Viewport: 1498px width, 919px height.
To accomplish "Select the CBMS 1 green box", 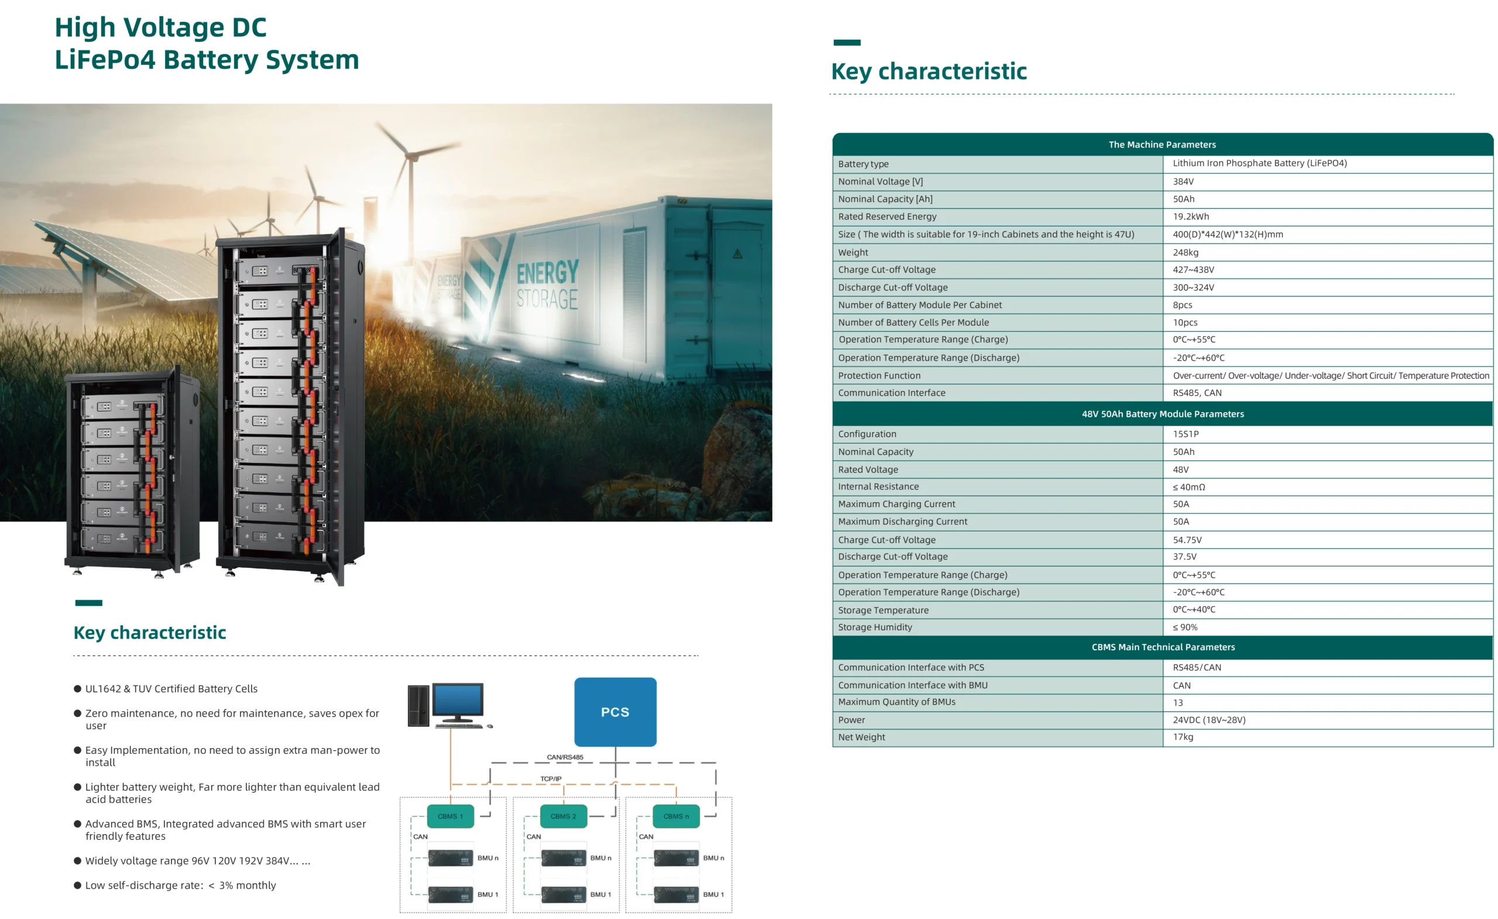I will pyautogui.click(x=451, y=816).
